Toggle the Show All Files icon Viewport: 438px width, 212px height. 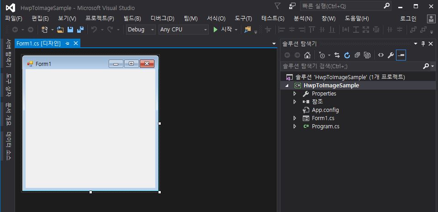(367, 55)
